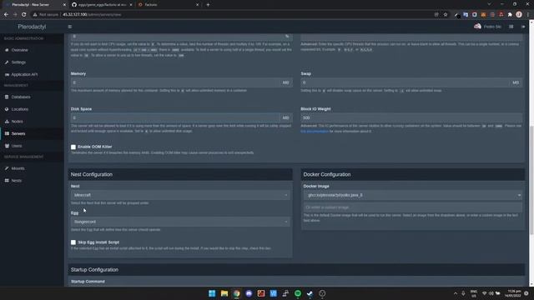Open the Nest dropdown showing Minecraft
This screenshot has width=534, height=300.
pyautogui.click(x=180, y=195)
